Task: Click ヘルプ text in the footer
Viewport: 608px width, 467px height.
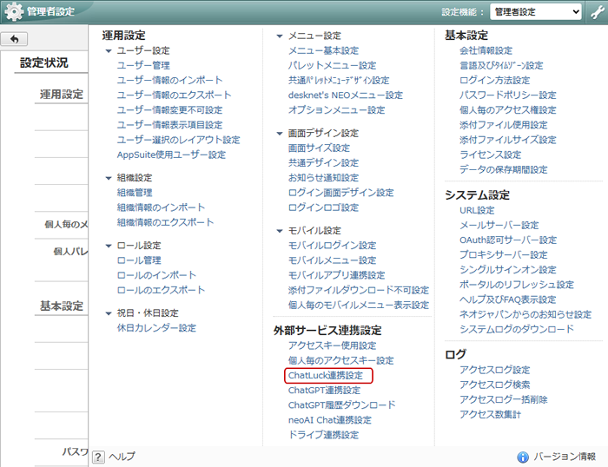Action: tap(122, 457)
